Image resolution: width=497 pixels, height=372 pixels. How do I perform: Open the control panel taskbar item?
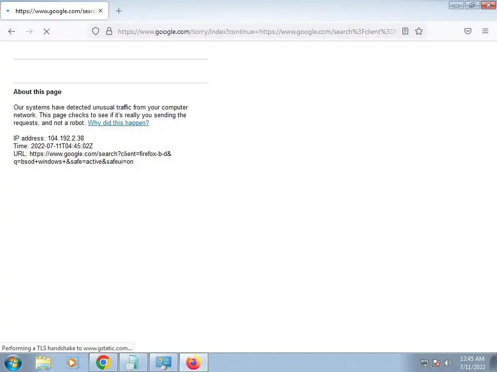(164, 362)
